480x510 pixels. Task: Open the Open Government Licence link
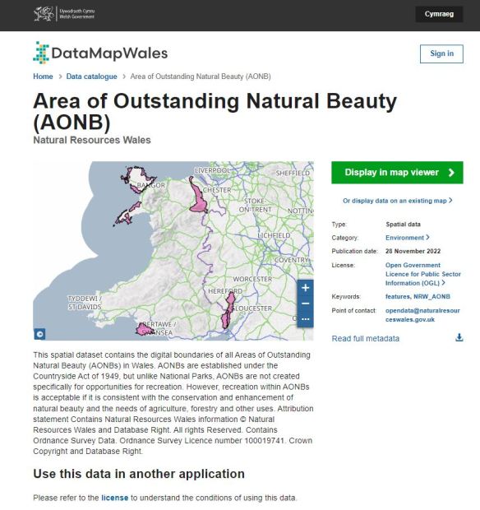(422, 274)
